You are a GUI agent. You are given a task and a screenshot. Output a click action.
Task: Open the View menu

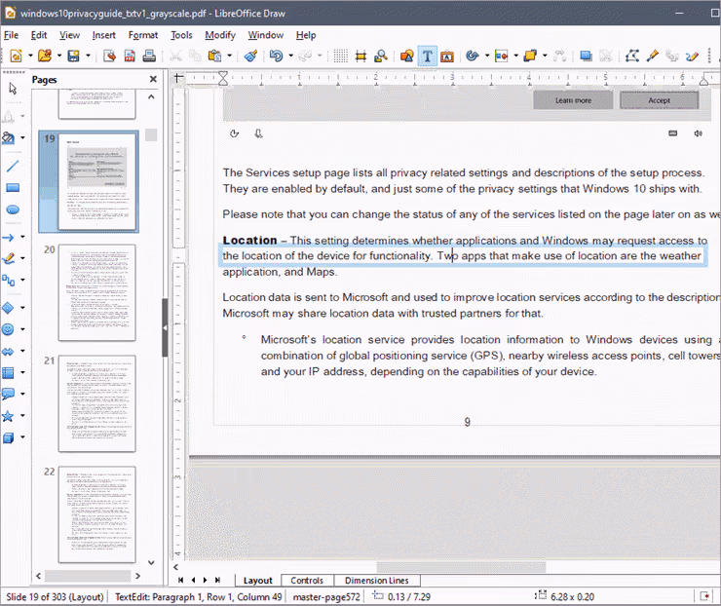click(69, 35)
